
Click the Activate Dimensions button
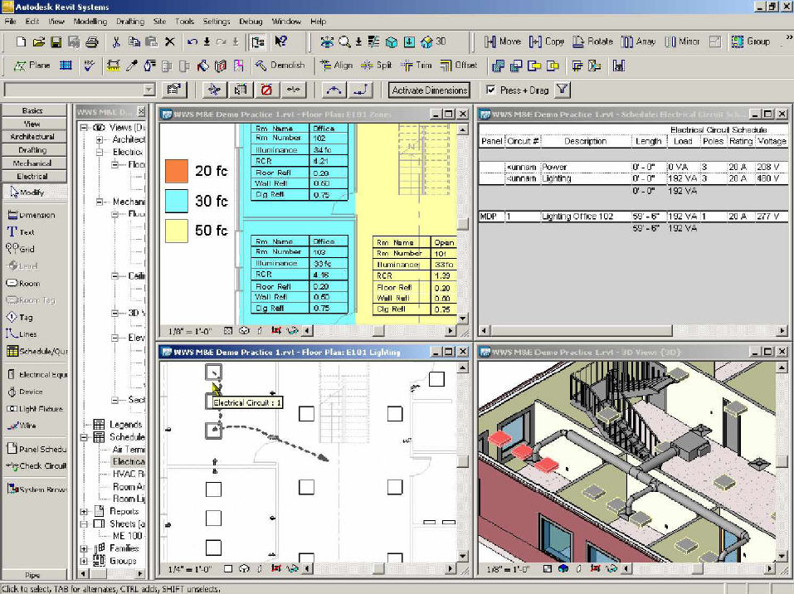point(430,90)
